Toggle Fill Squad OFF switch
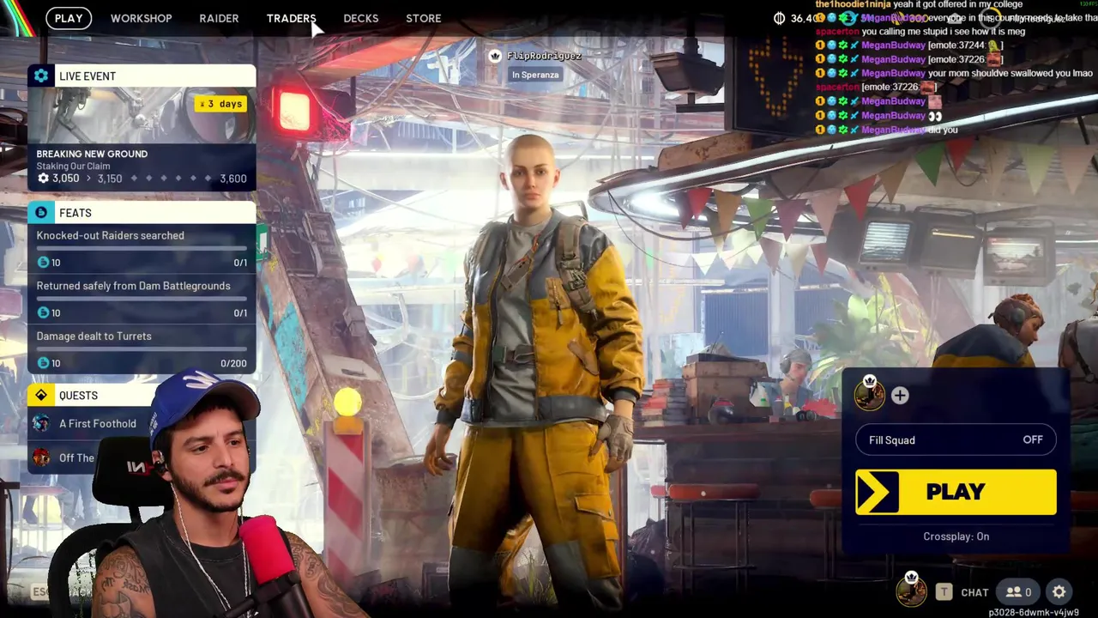The image size is (1098, 618). click(956, 439)
